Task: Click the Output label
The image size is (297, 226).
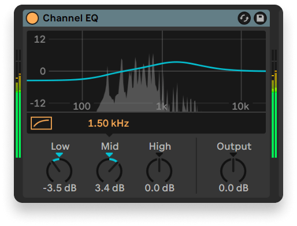Action: (x=234, y=146)
